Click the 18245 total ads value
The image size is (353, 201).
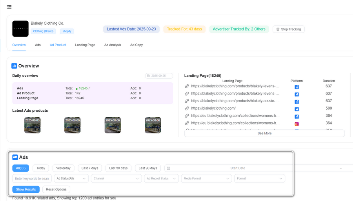pyautogui.click(x=83, y=89)
